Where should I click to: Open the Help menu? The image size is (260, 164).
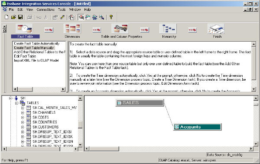click(88, 10)
